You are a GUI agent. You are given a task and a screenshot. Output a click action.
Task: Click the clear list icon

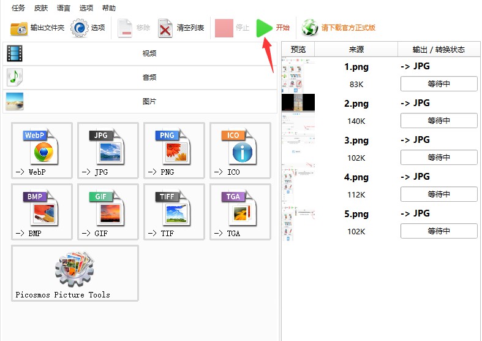pos(165,28)
